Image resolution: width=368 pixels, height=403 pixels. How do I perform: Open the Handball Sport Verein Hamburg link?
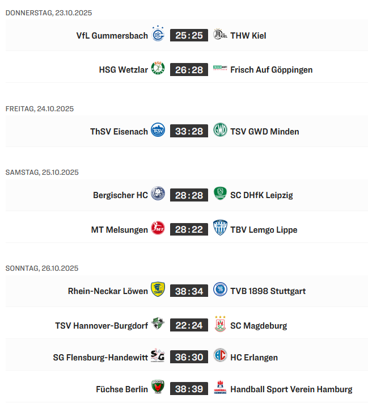coord(291,389)
